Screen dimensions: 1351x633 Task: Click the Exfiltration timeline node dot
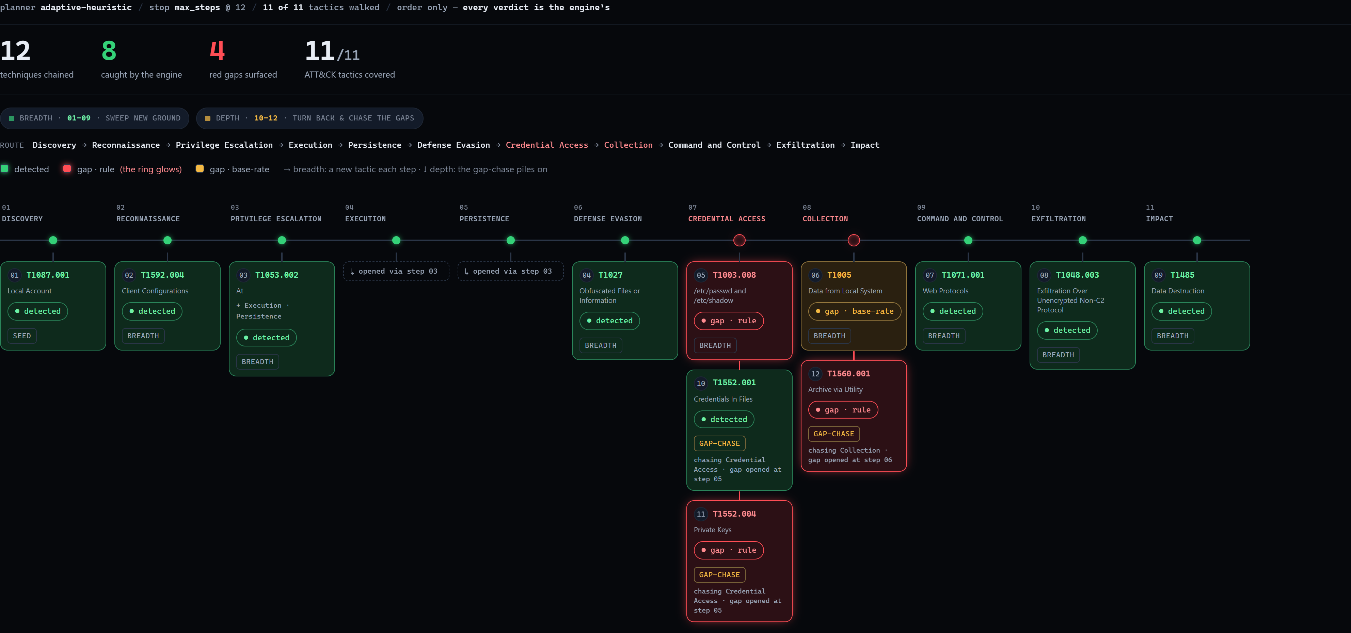(1082, 241)
